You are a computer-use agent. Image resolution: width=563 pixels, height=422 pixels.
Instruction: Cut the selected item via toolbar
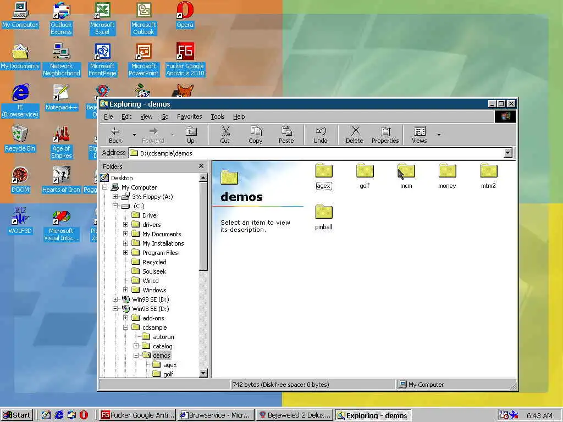coord(225,135)
